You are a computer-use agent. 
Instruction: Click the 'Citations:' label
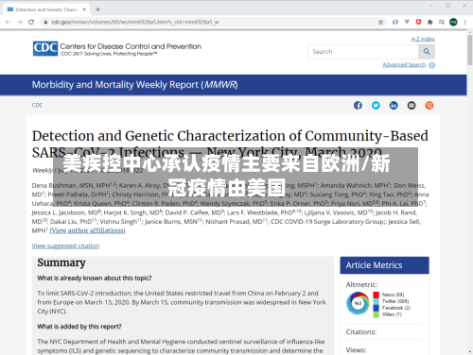(361, 332)
